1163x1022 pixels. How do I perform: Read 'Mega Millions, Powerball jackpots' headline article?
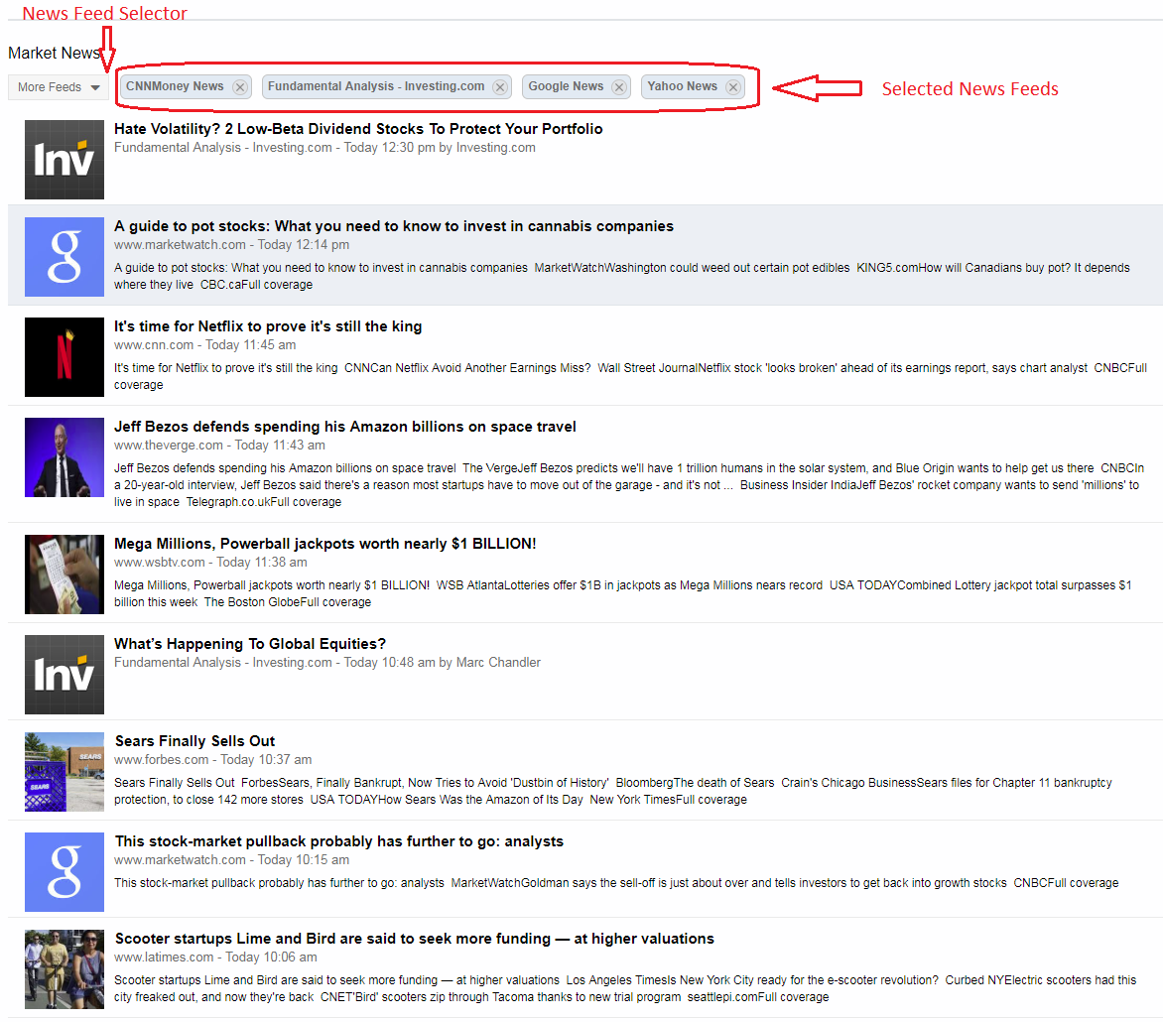[x=325, y=544]
